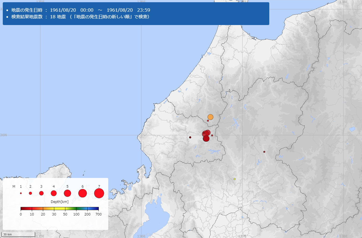Click the yellow 30-50 km depth color
This screenshot has width=362, height=238.
pos(60,209)
